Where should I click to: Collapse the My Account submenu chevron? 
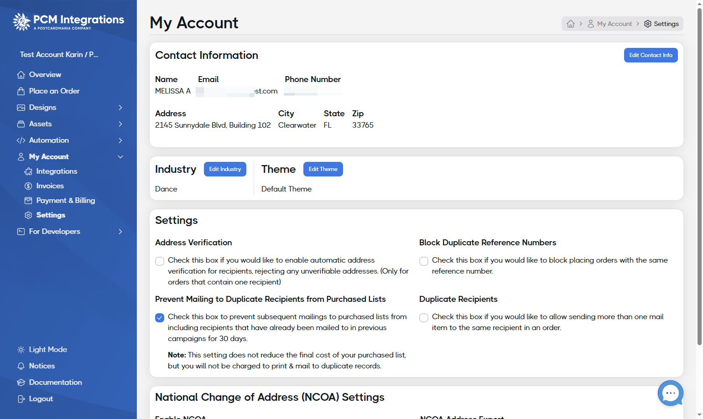tap(120, 157)
